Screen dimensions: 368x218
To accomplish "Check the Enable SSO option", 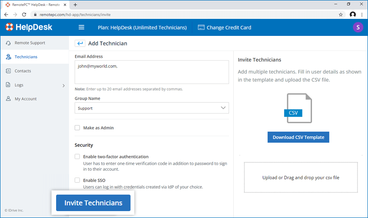I will coord(77,180).
